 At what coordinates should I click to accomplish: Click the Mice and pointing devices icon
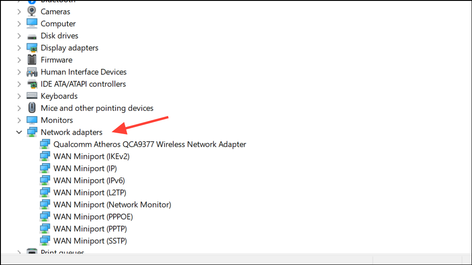pyautogui.click(x=31, y=108)
